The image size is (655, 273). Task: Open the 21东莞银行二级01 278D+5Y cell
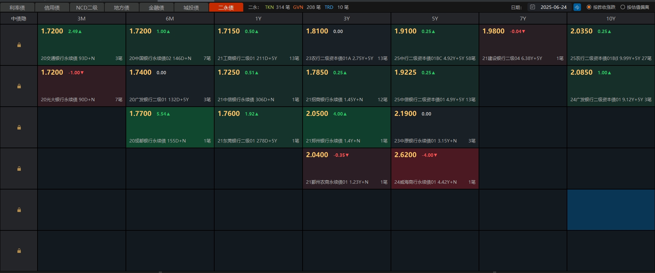point(258,127)
